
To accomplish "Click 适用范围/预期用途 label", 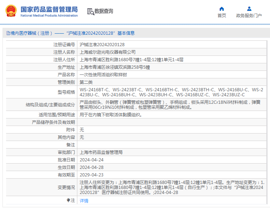I will point(57,115).
